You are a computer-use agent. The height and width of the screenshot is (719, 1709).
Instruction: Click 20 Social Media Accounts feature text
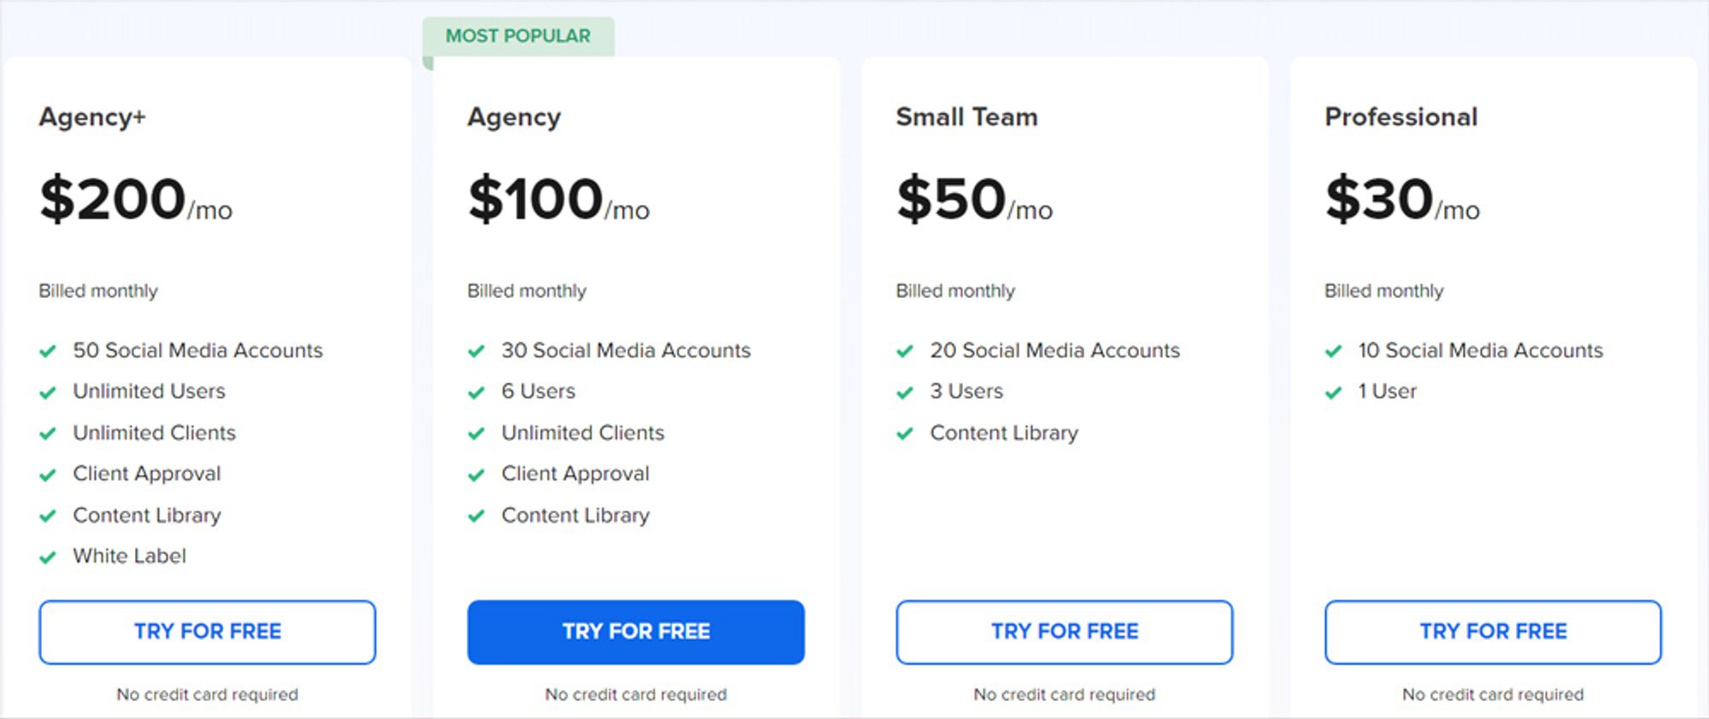click(x=1054, y=350)
